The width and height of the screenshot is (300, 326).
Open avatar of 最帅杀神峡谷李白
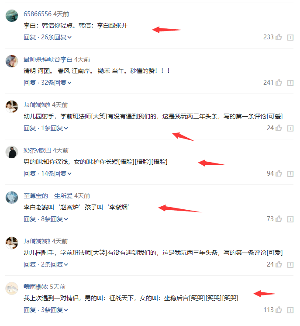(x=12, y=61)
